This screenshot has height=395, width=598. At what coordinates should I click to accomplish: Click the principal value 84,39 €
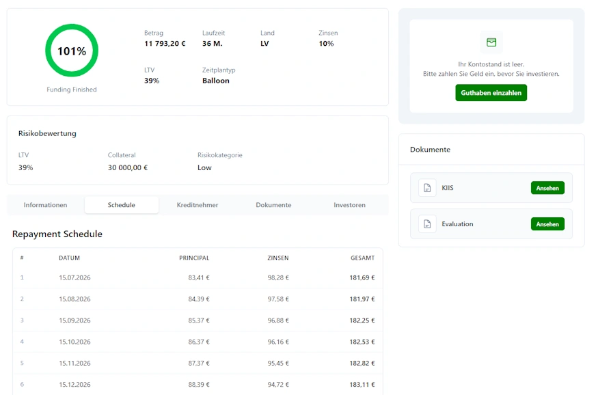(199, 299)
